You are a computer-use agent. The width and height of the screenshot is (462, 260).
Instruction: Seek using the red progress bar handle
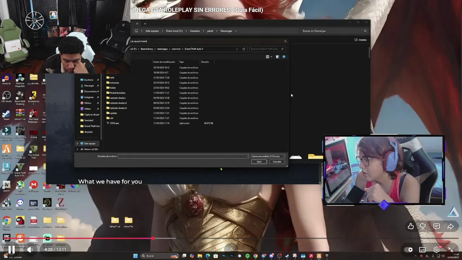click(153, 238)
